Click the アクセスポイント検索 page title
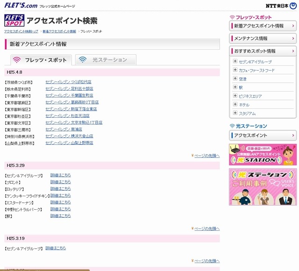The image size is (299, 271). pos(62,21)
